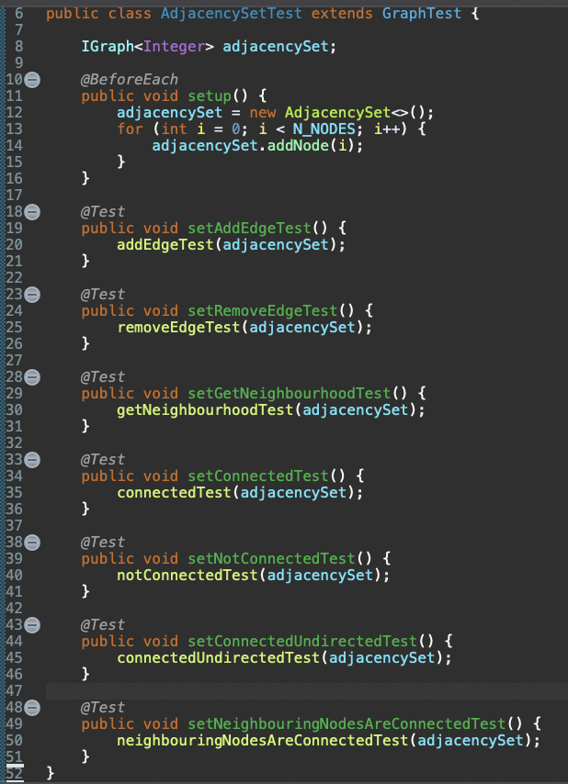Click line number 52 in the gutter
This screenshot has height=784, width=568.
pos(15,774)
